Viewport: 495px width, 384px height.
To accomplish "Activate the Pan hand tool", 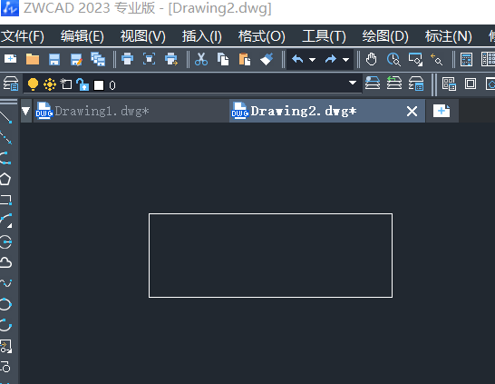I will tap(372, 59).
